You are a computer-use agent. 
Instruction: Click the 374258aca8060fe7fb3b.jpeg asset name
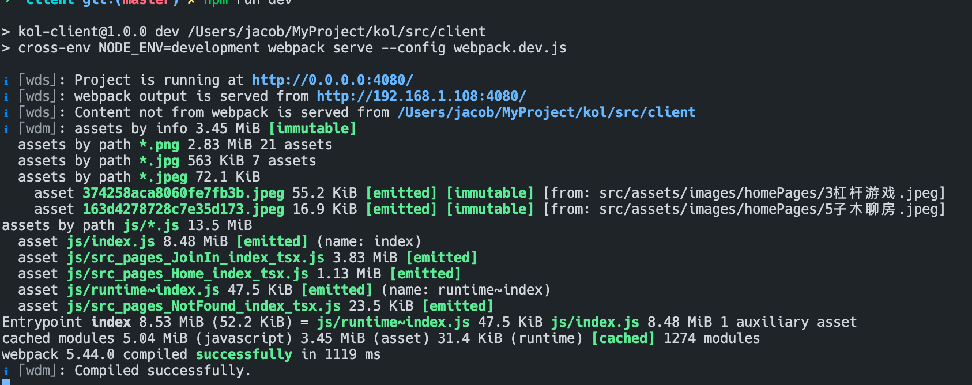pos(183,193)
